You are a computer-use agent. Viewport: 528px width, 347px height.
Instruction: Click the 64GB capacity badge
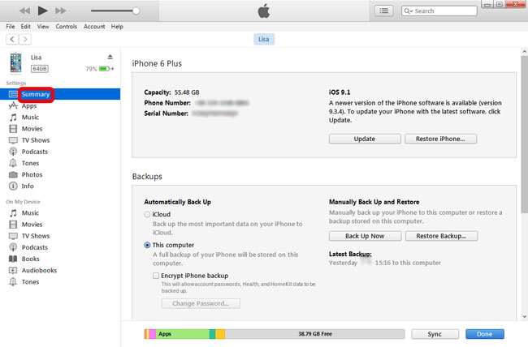click(40, 69)
